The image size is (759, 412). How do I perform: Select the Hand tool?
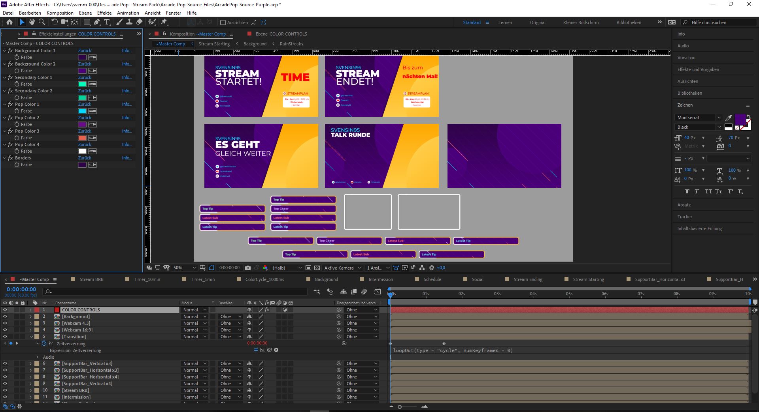click(x=32, y=22)
